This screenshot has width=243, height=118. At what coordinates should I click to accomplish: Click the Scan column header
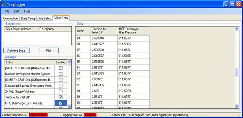[83, 31]
